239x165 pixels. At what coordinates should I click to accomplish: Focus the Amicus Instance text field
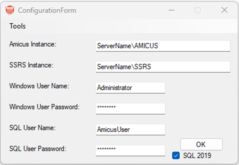[x=163, y=46]
